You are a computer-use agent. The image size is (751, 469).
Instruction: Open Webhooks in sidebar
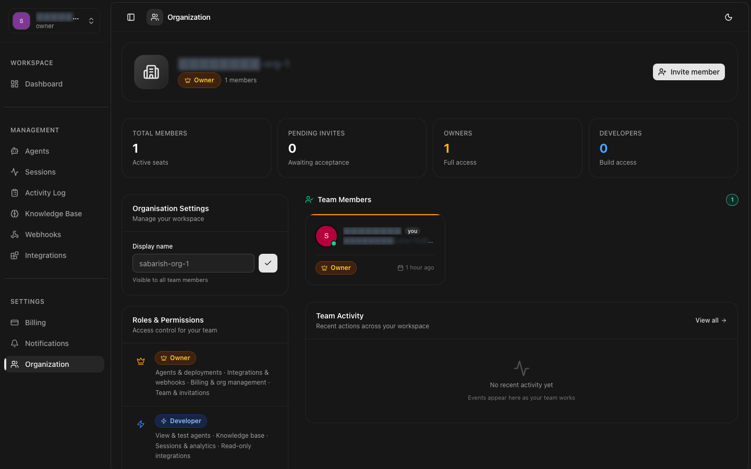click(54, 234)
